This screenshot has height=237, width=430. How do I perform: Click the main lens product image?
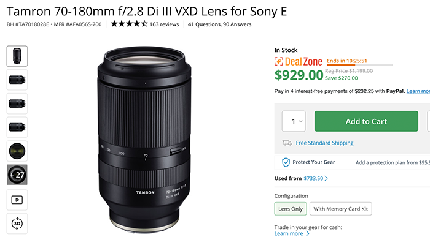click(x=144, y=140)
